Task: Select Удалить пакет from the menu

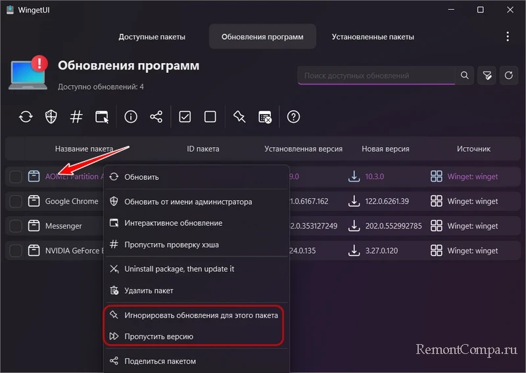Action: [197, 290]
